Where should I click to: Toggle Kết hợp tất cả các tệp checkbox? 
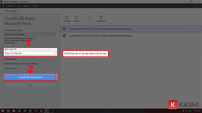pyautogui.click(x=65, y=53)
